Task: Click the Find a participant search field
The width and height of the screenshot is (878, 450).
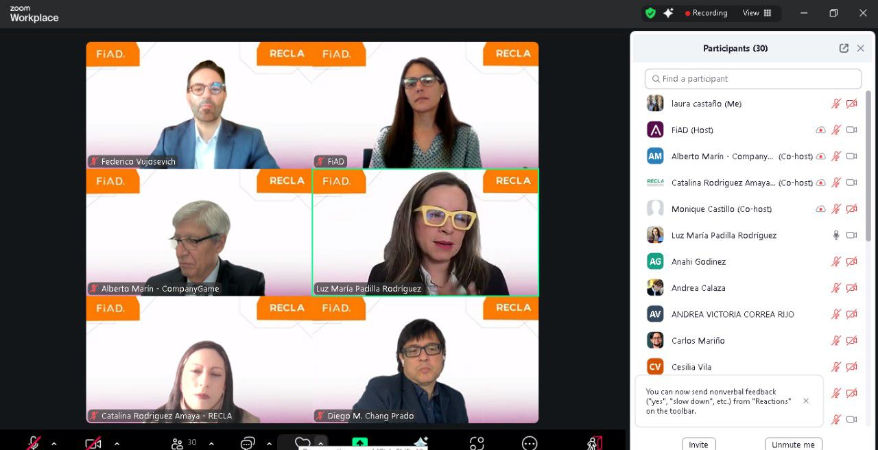Action: (x=752, y=79)
